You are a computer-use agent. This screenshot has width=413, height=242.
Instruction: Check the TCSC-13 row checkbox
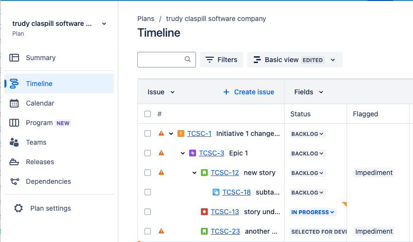tap(148, 212)
